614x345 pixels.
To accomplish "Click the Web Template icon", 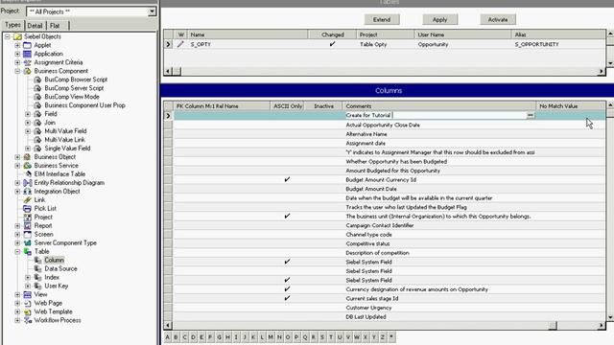I will point(27,311).
